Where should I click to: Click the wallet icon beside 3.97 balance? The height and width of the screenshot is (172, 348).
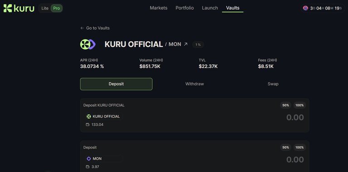pos(87,167)
